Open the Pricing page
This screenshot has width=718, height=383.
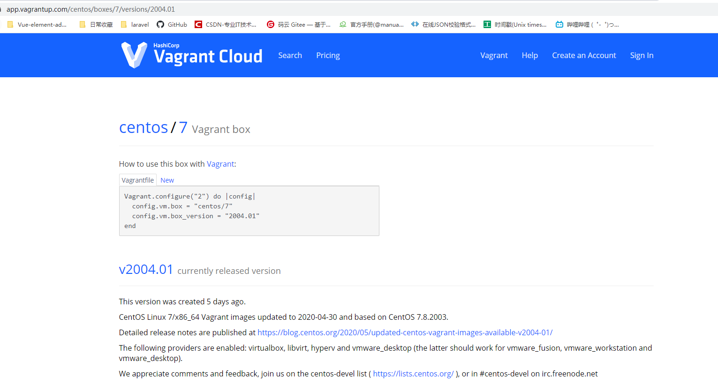pyautogui.click(x=328, y=55)
